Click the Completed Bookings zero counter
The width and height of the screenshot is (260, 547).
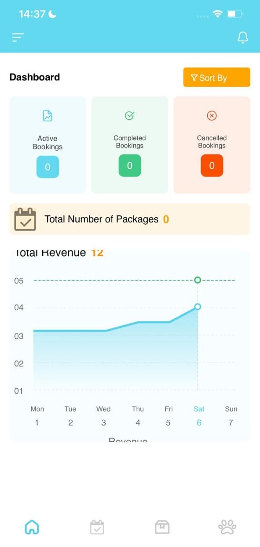129,166
